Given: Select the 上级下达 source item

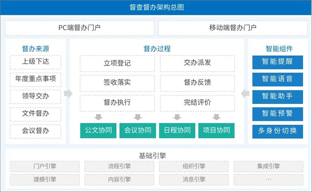Looking at the screenshot, I should [36, 62].
